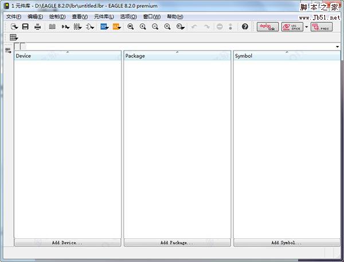Click the Save icon in toolbar

click(25, 27)
